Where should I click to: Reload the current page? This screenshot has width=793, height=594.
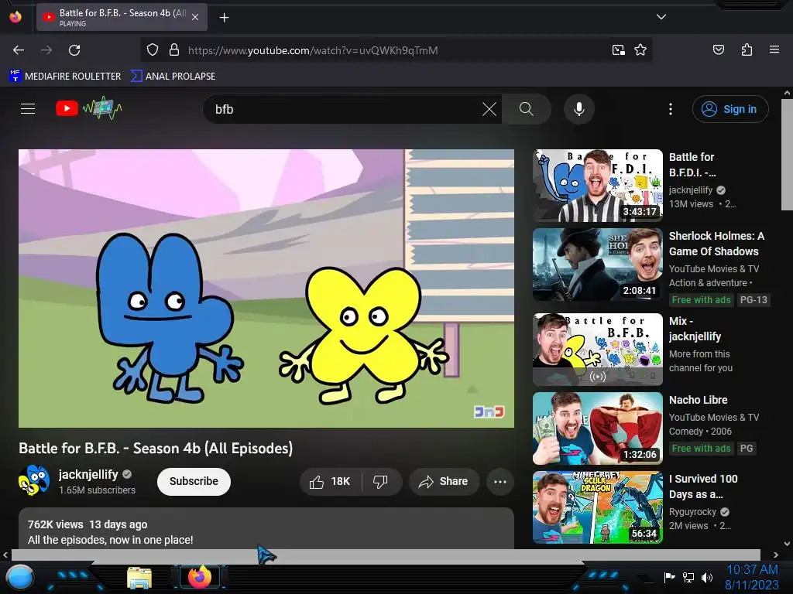pyautogui.click(x=74, y=50)
